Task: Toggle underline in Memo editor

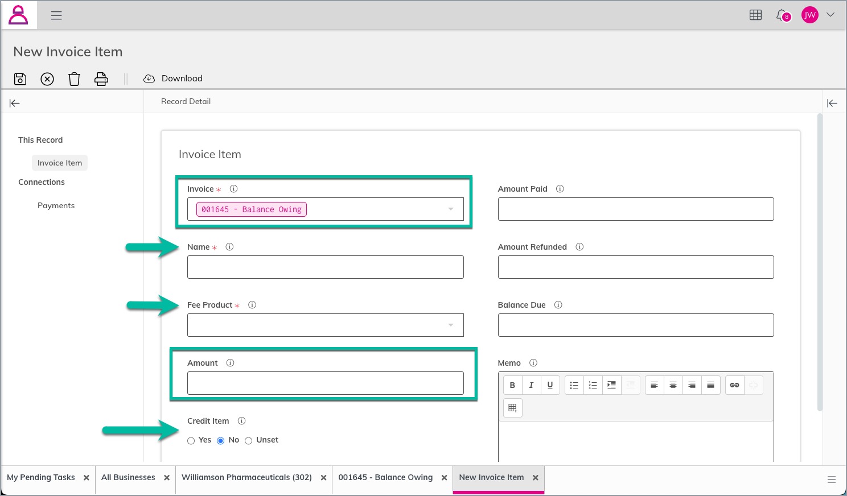Action: tap(550, 385)
